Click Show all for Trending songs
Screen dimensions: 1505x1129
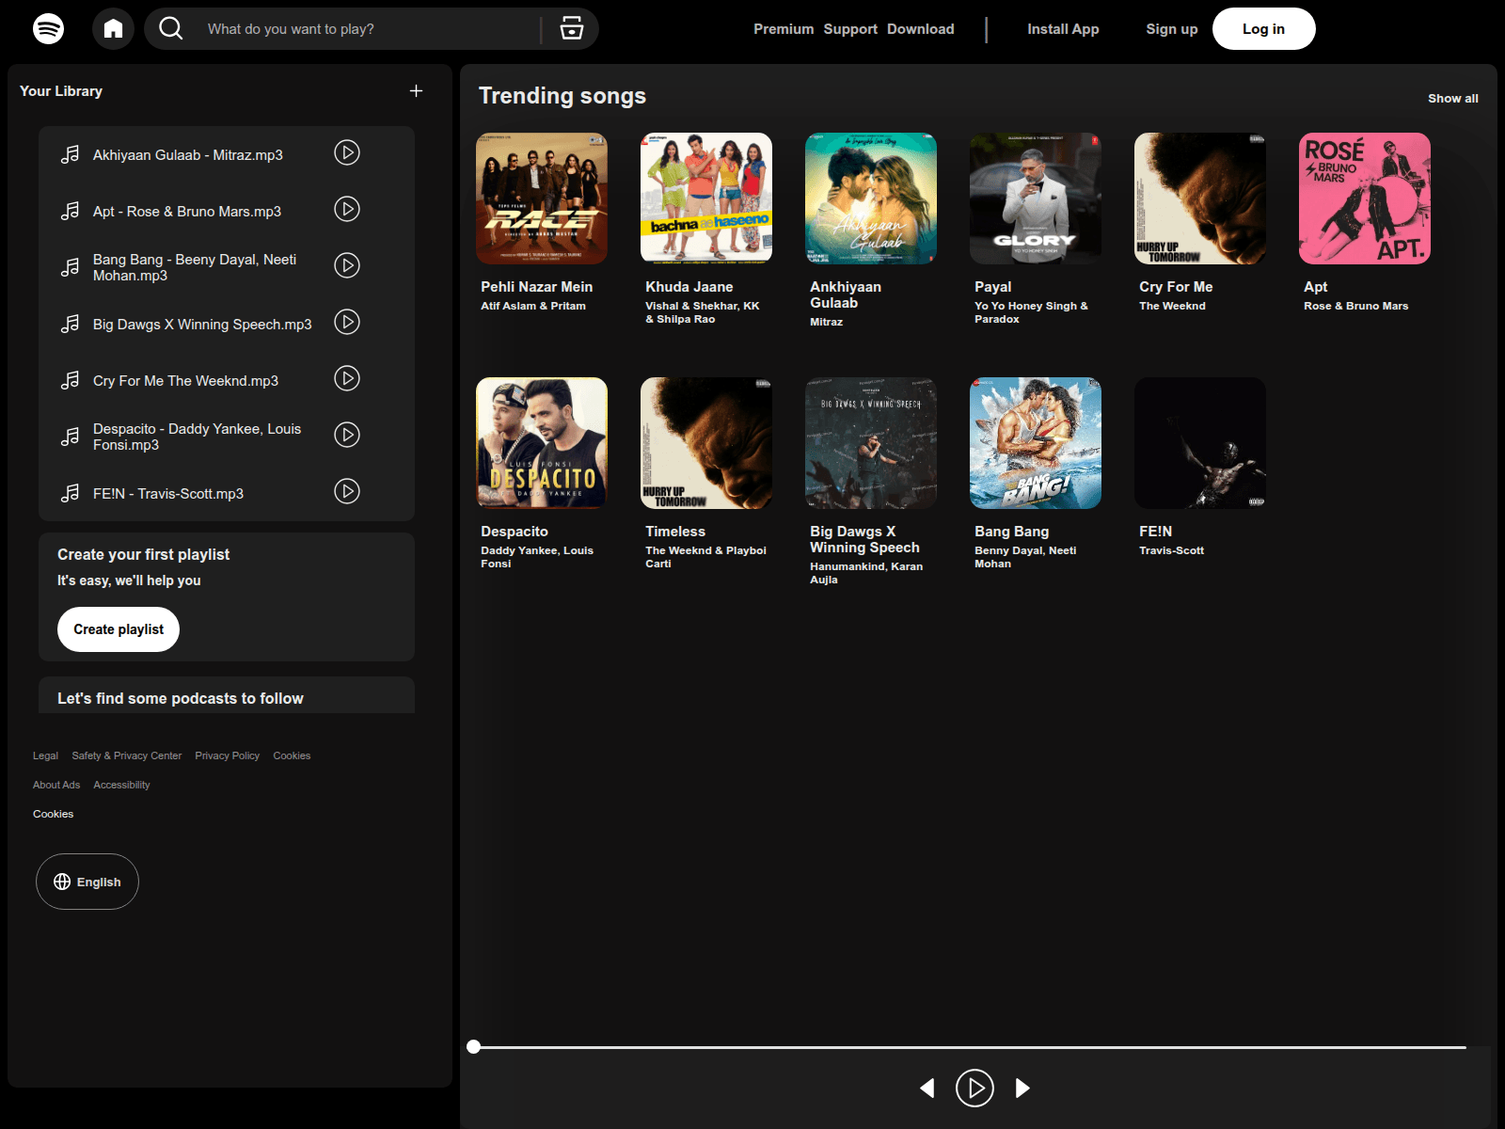coord(1453,98)
